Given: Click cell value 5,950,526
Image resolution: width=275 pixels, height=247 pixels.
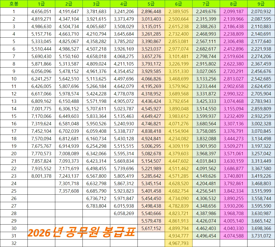Looking at the screenshot, I should click(x=96, y=124).
